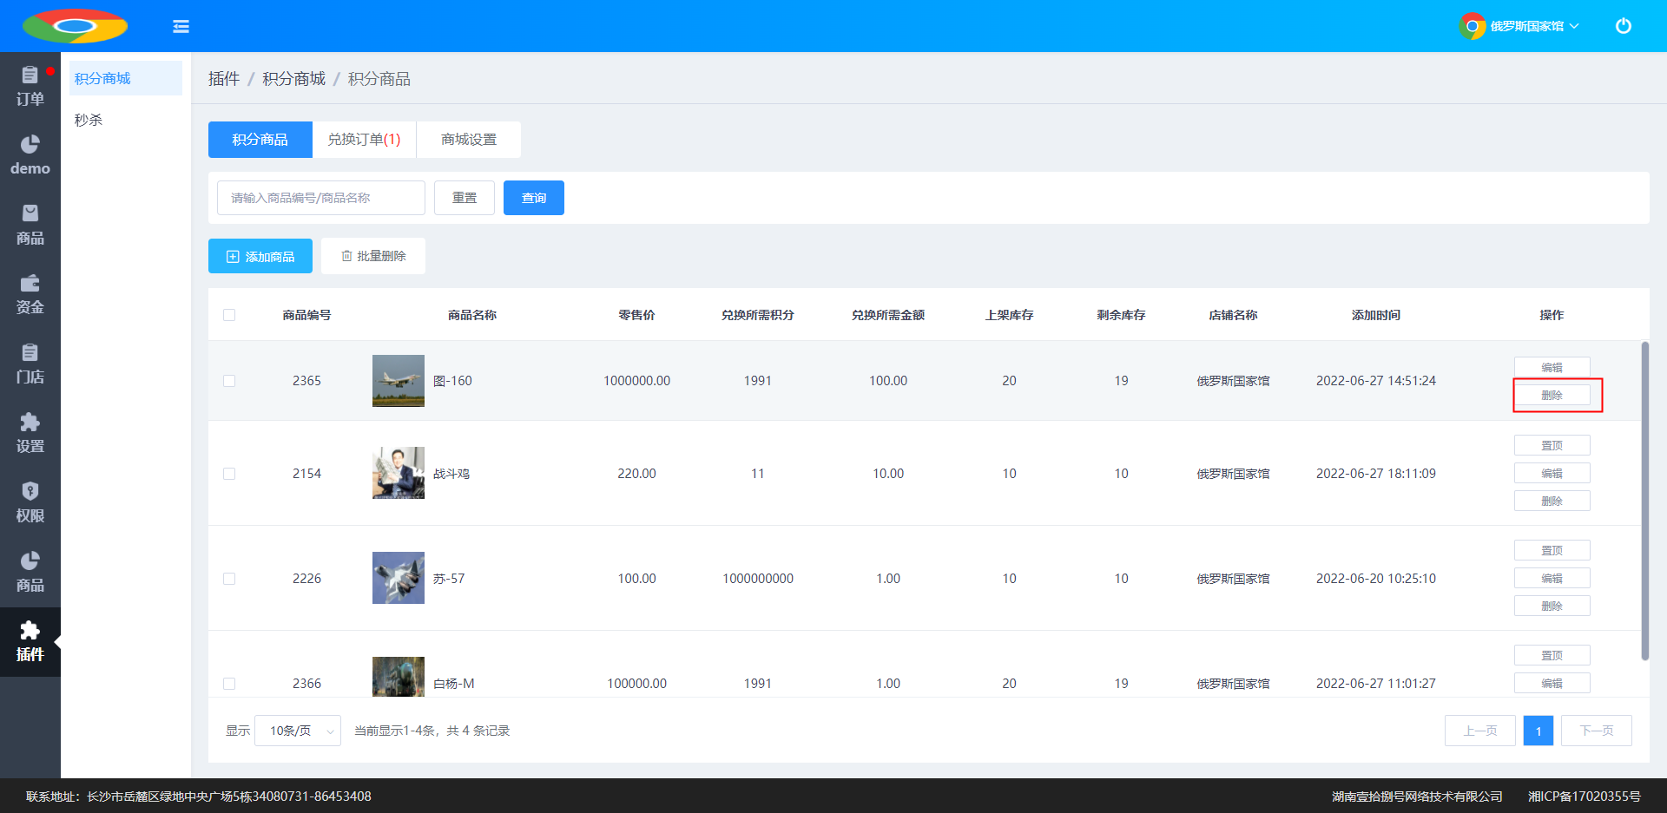Open the 设置 sidebar section
The image size is (1667, 813).
pyautogui.click(x=30, y=434)
